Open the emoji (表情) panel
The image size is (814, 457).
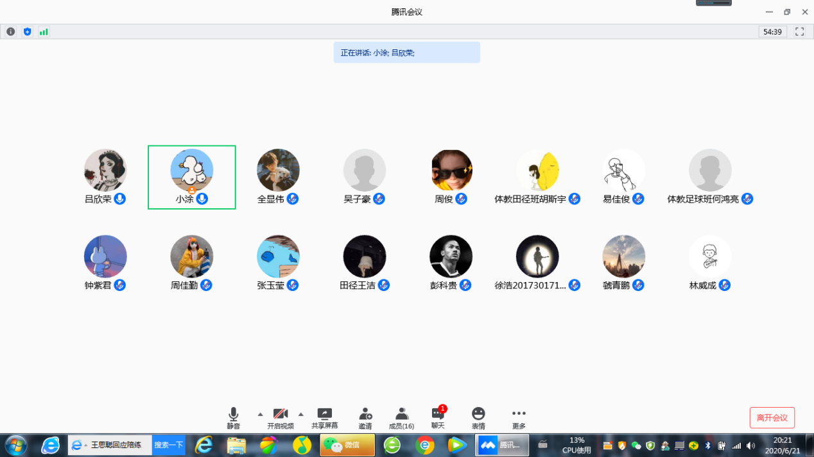click(478, 418)
